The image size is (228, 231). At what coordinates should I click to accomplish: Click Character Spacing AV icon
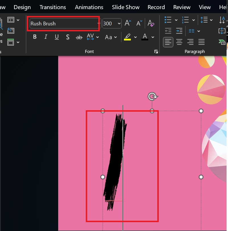tap(90, 37)
